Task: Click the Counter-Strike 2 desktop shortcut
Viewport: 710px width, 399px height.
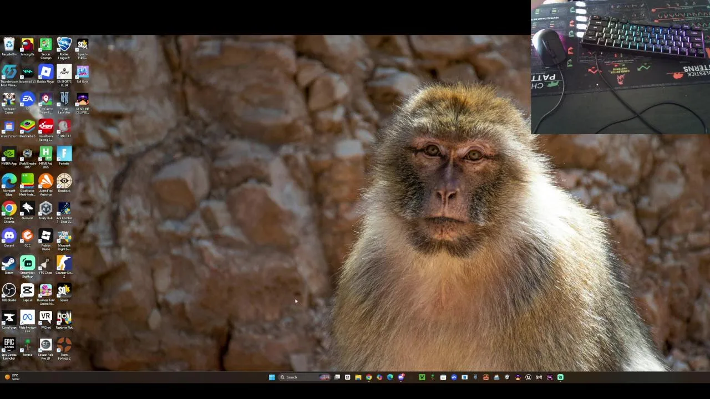Action: point(64,266)
